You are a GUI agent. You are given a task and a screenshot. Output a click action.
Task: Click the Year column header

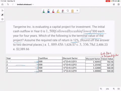pyautogui.click(x=22, y=58)
